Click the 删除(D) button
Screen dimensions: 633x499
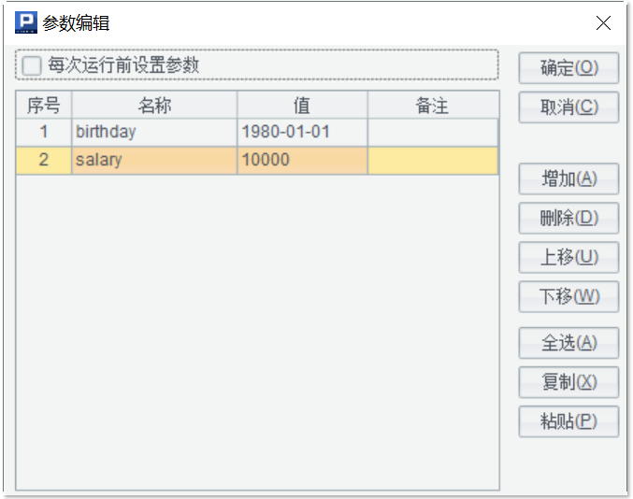[568, 219]
